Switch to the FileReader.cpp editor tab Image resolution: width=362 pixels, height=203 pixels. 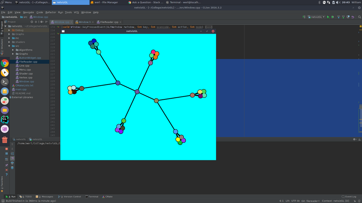tap(109, 22)
